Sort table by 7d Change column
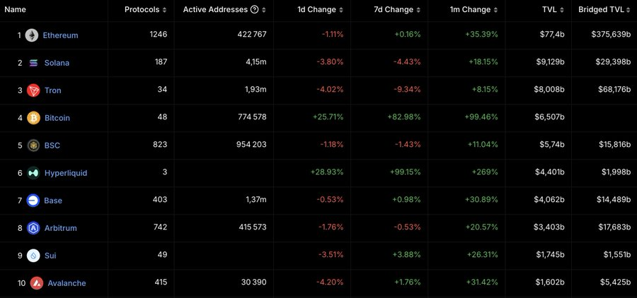Viewport: 637px width, 298px height. [x=398, y=10]
